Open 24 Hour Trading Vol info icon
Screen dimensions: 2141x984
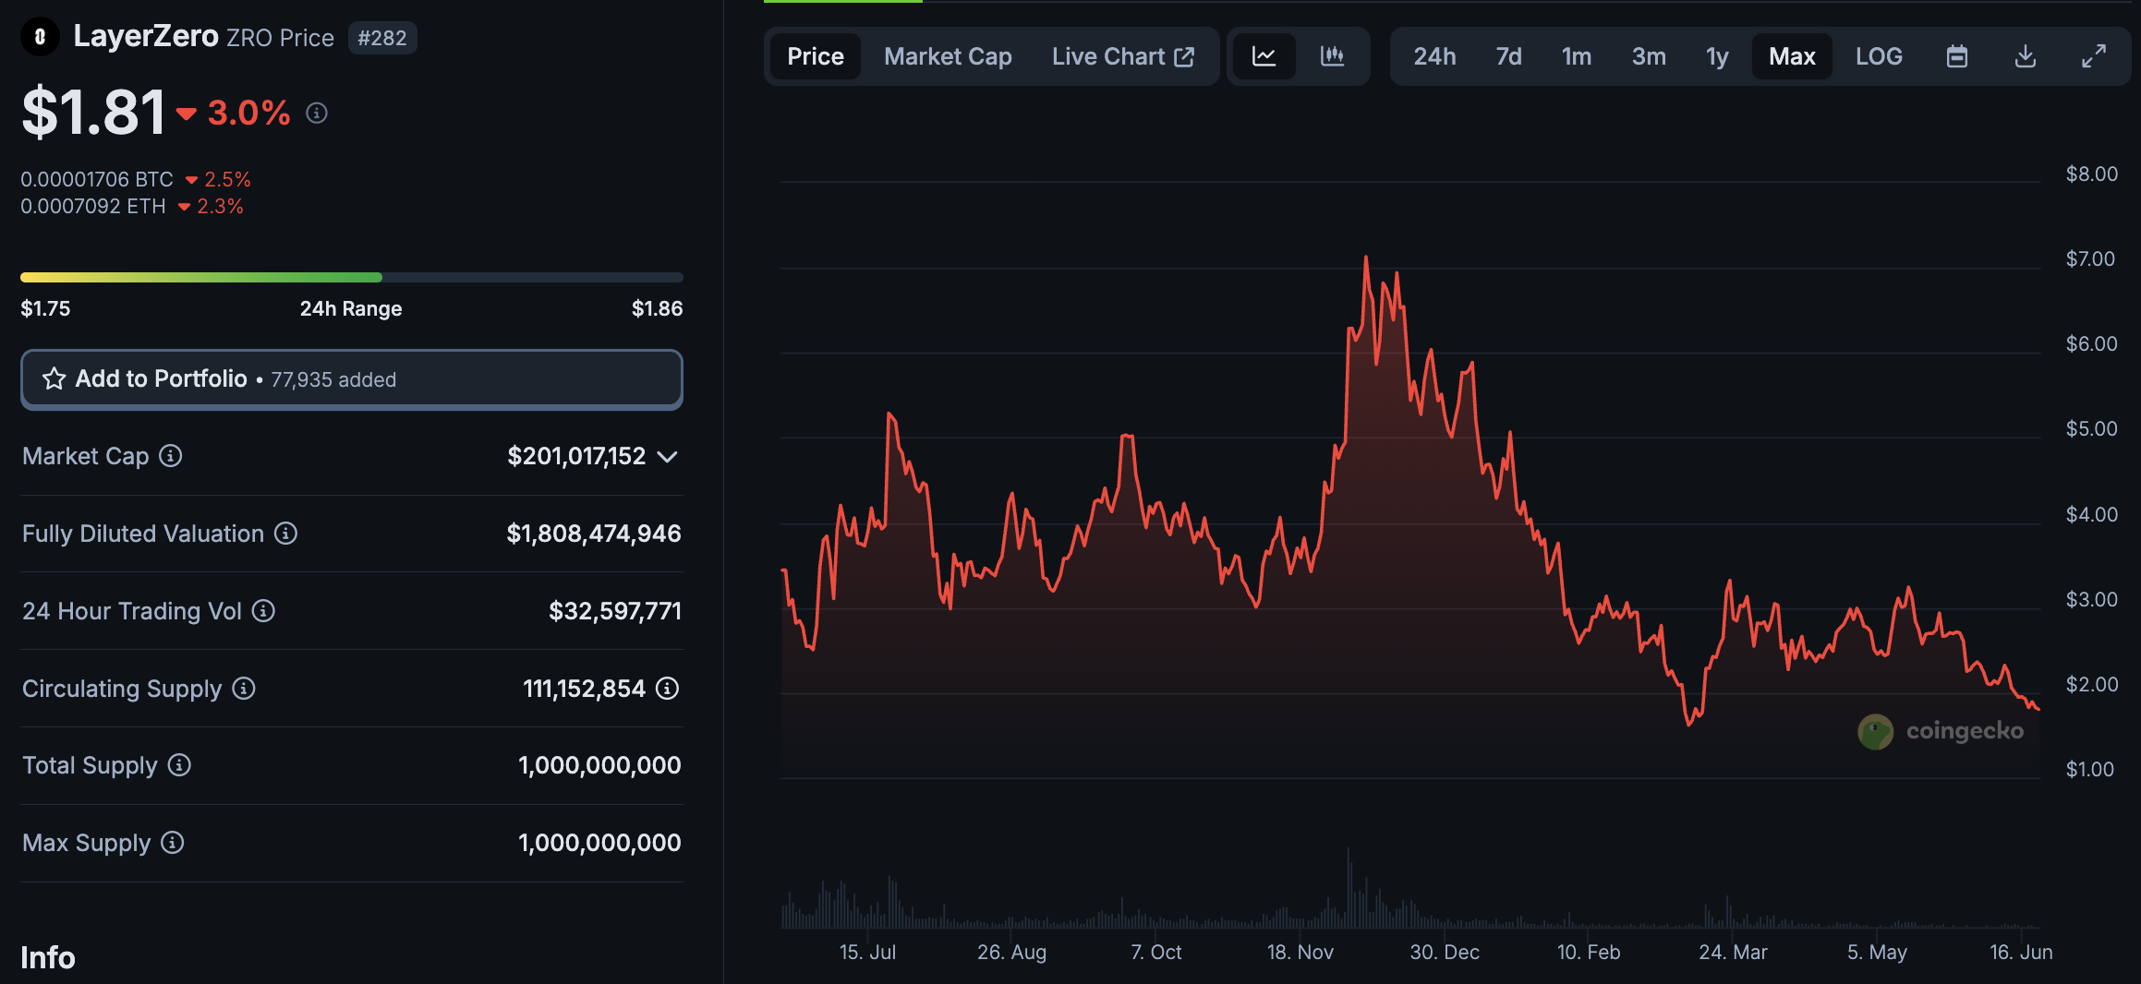click(263, 611)
